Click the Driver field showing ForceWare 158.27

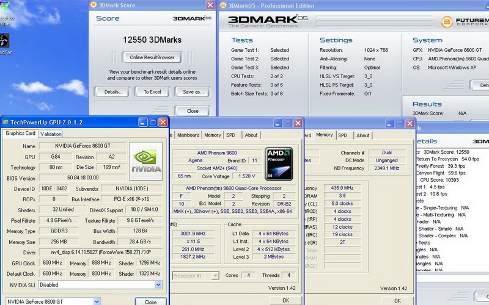(100, 252)
